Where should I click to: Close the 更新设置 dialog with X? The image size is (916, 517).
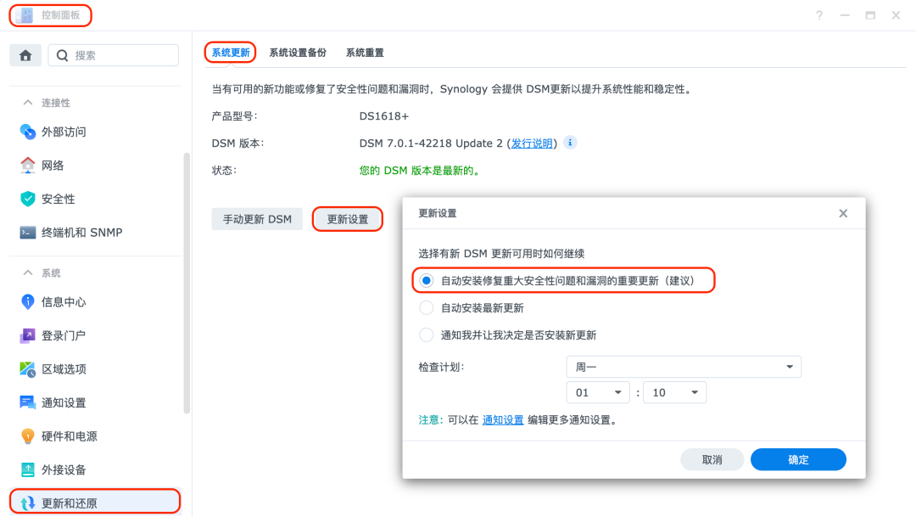pyautogui.click(x=843, y=213)
